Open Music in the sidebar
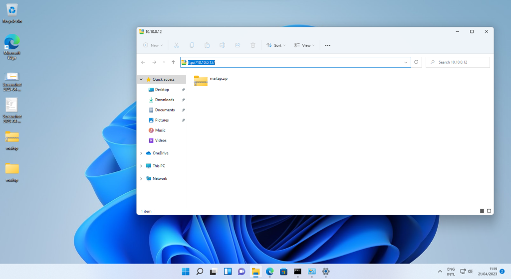511x279 pixels. (x=160, y=130)
